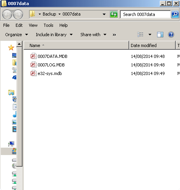The width and height of the screenshot is (180, 190).
Task: Select the Favorites star icon in navigation pane
Action: (11, 48)
